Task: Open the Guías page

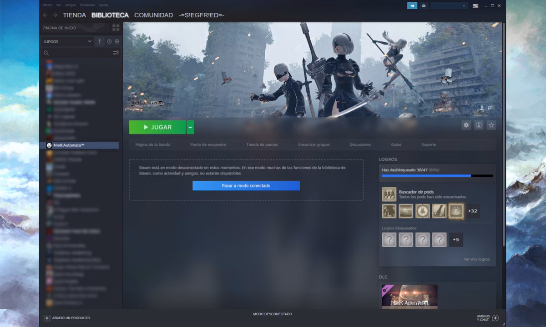Action: pos(396,145)
